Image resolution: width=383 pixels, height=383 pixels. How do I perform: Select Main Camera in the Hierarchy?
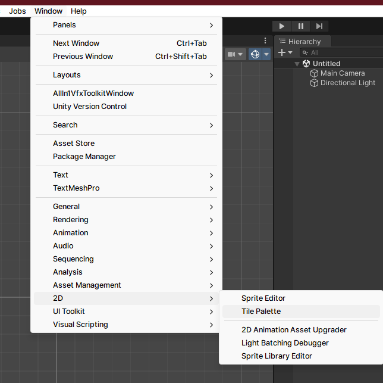[x=343, y=73]
